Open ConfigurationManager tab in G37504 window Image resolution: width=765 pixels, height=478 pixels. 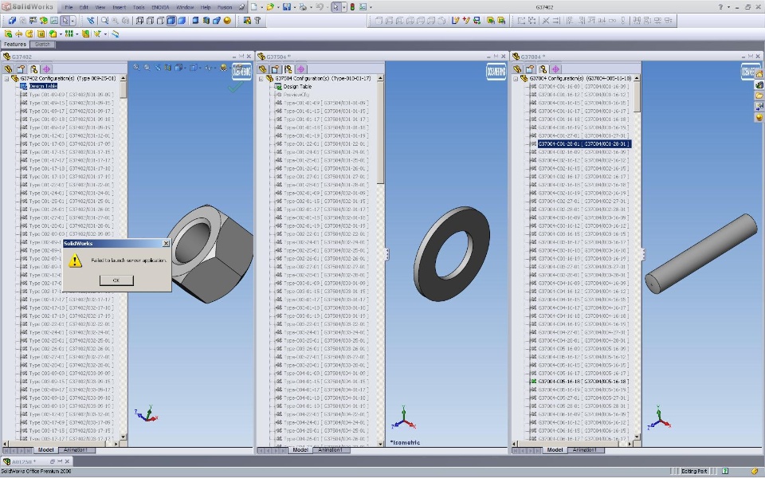click(x=288, y=69)
